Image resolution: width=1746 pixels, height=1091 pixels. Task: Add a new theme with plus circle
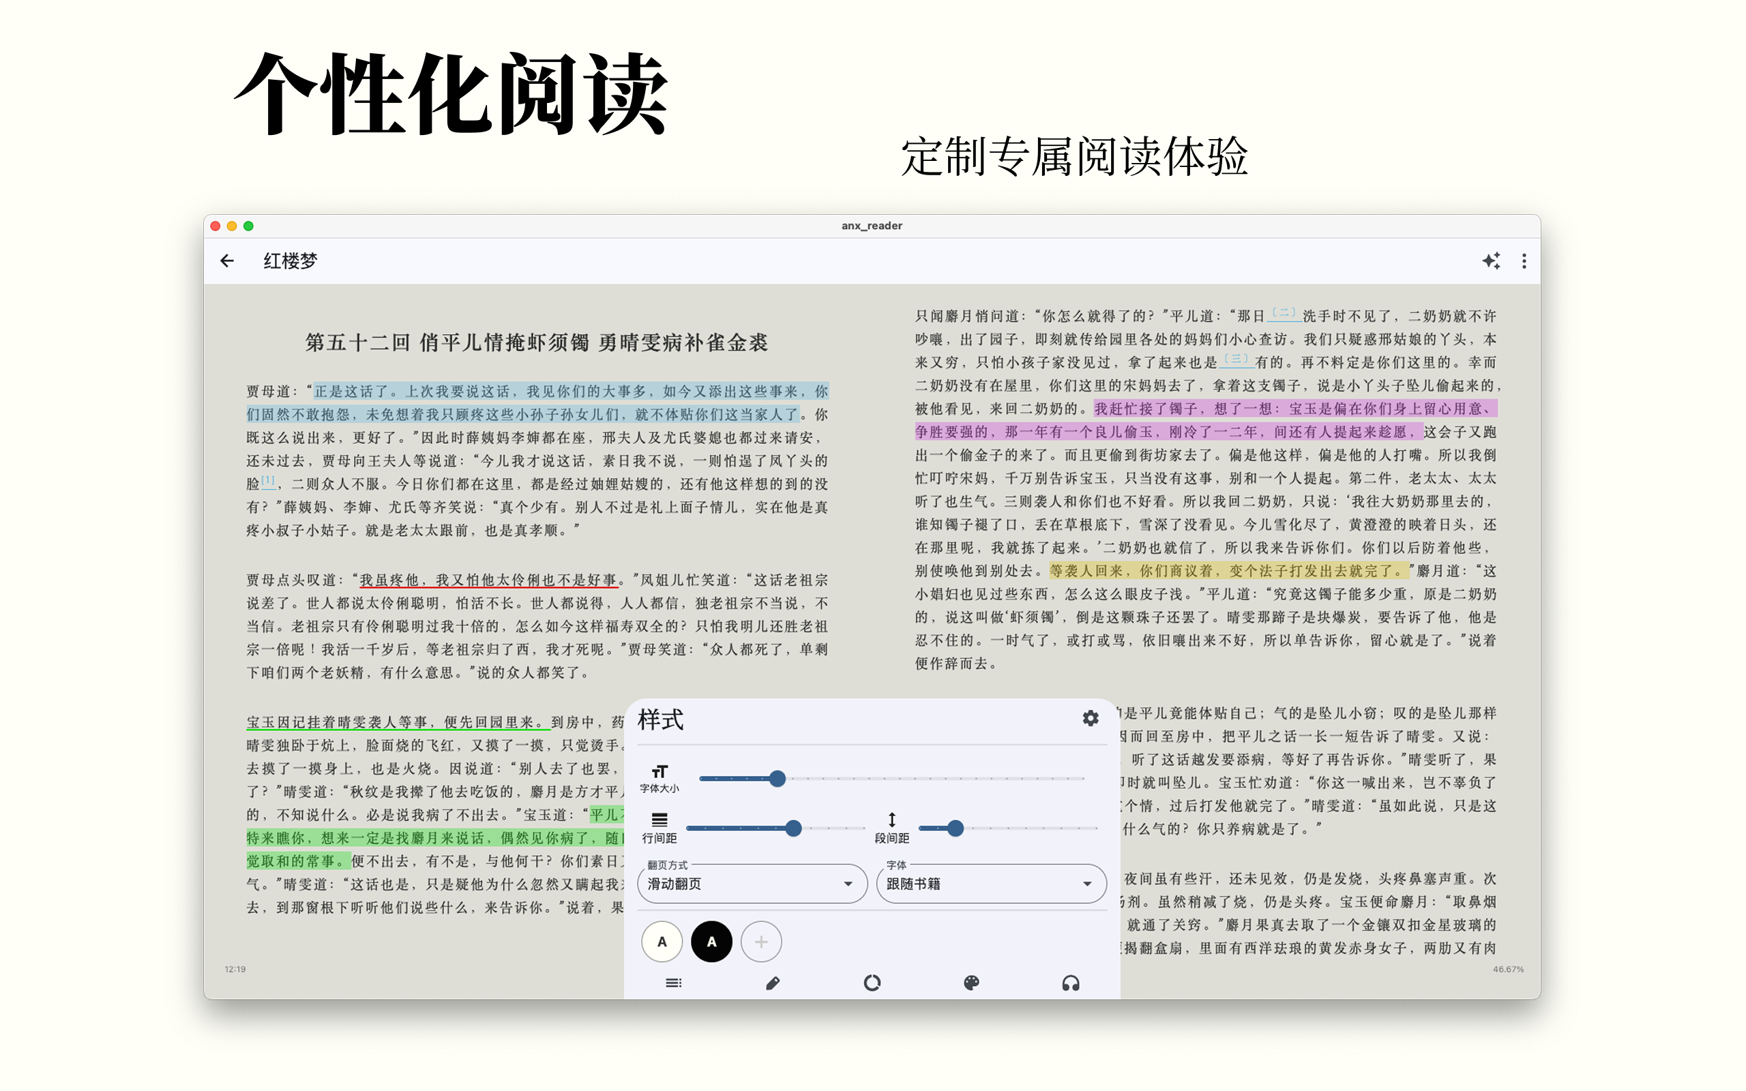[761, 942]
